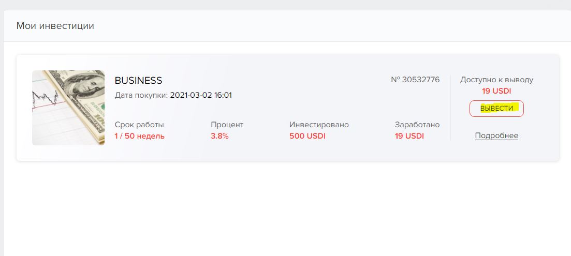
Task: Click the Доступно к выводу label
Action: coord(496,80)
